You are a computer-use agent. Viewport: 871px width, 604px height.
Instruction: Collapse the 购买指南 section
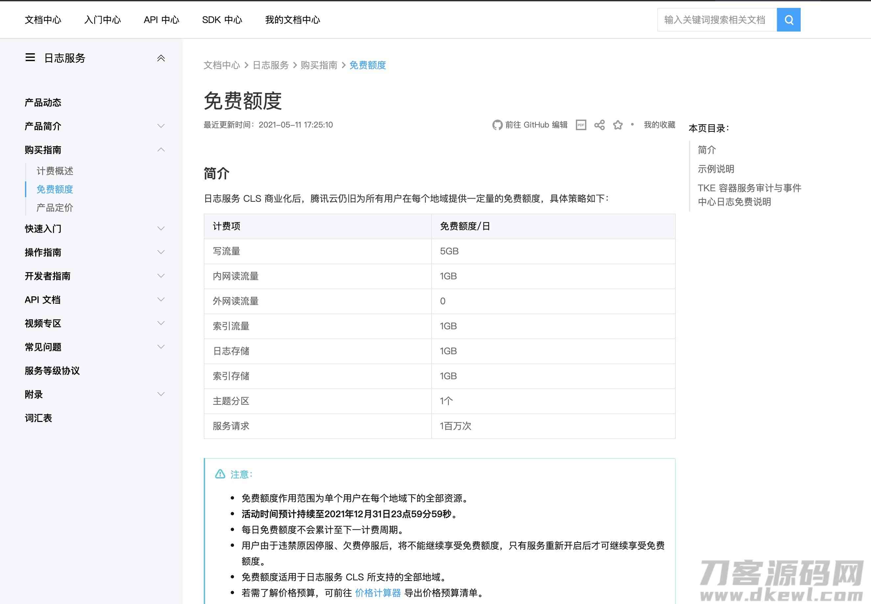[x=161, y=150]
